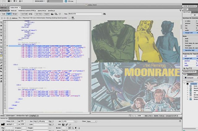Click the Edit image in Photoshop icon
This screenshot has width=198, height=131.
point(63,125)
